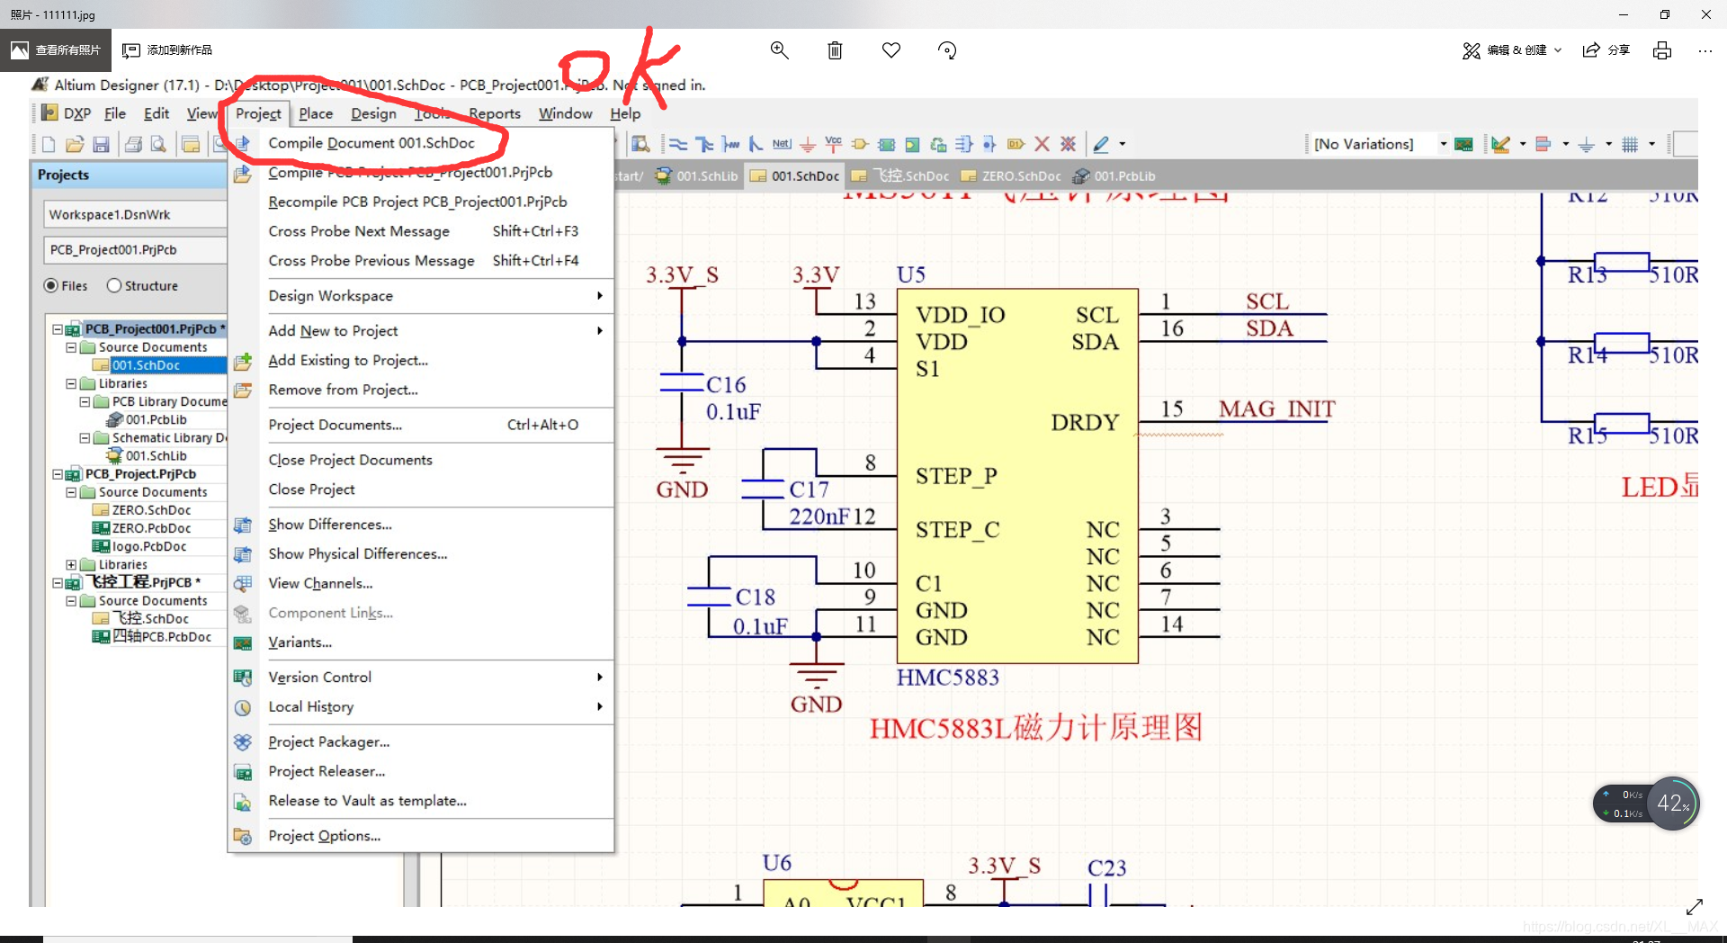Open the Place menu
The height and width of the screenshot is (943, 1727).
tap(316, 113)
